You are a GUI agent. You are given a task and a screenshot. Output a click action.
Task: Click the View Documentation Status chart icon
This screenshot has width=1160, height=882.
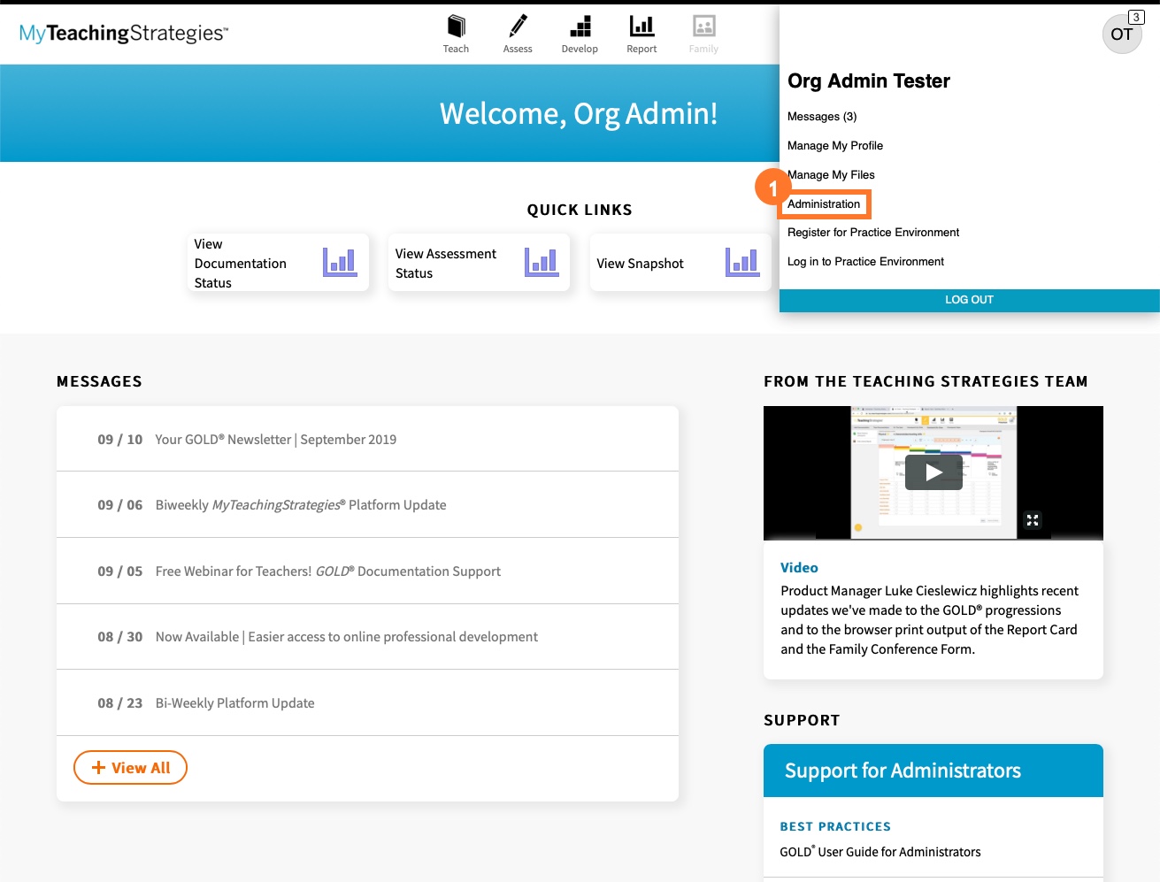(x=340, y=261)
